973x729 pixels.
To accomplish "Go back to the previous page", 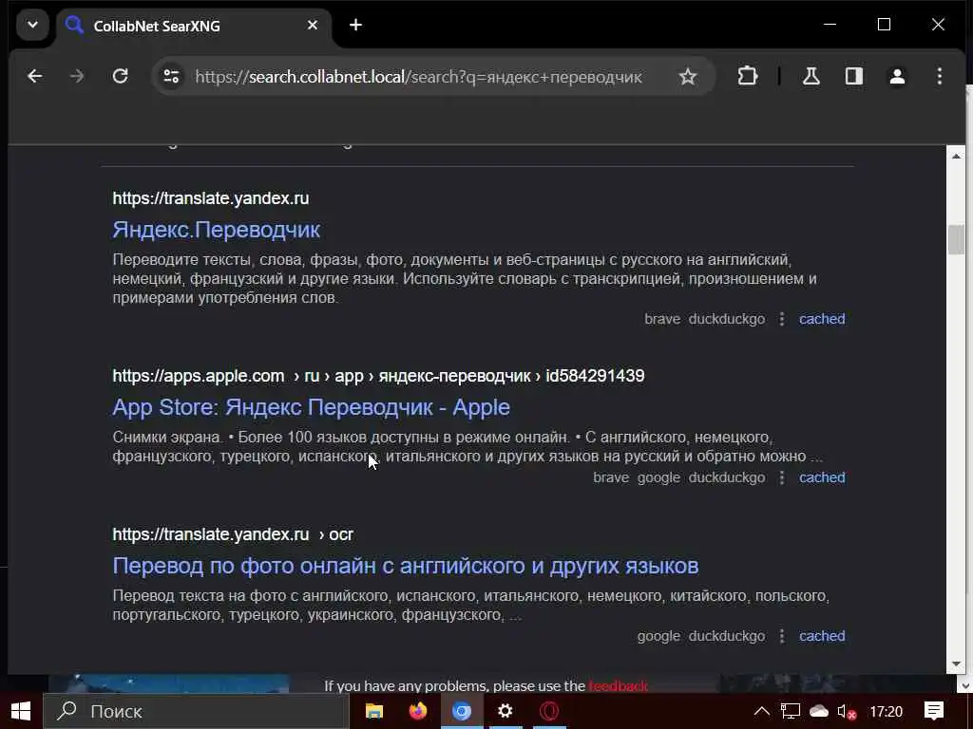I will (35, 76).
